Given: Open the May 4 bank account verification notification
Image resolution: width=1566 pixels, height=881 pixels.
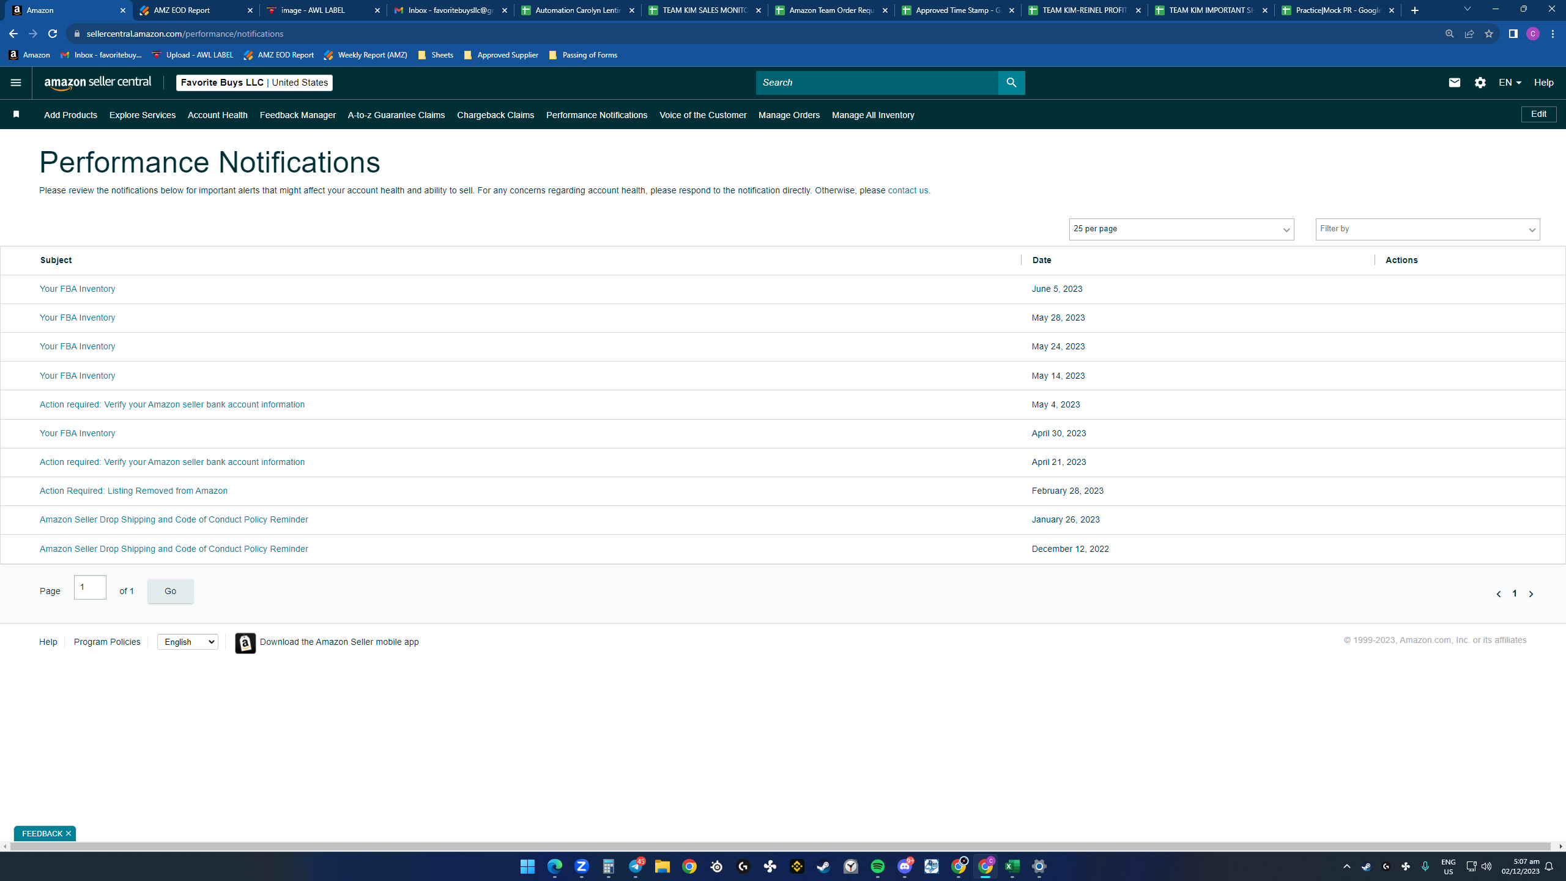Looking at the screenshot, I should click(x=172, y=404).
